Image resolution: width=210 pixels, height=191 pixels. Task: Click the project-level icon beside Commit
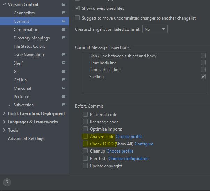[x=64, y=21]
